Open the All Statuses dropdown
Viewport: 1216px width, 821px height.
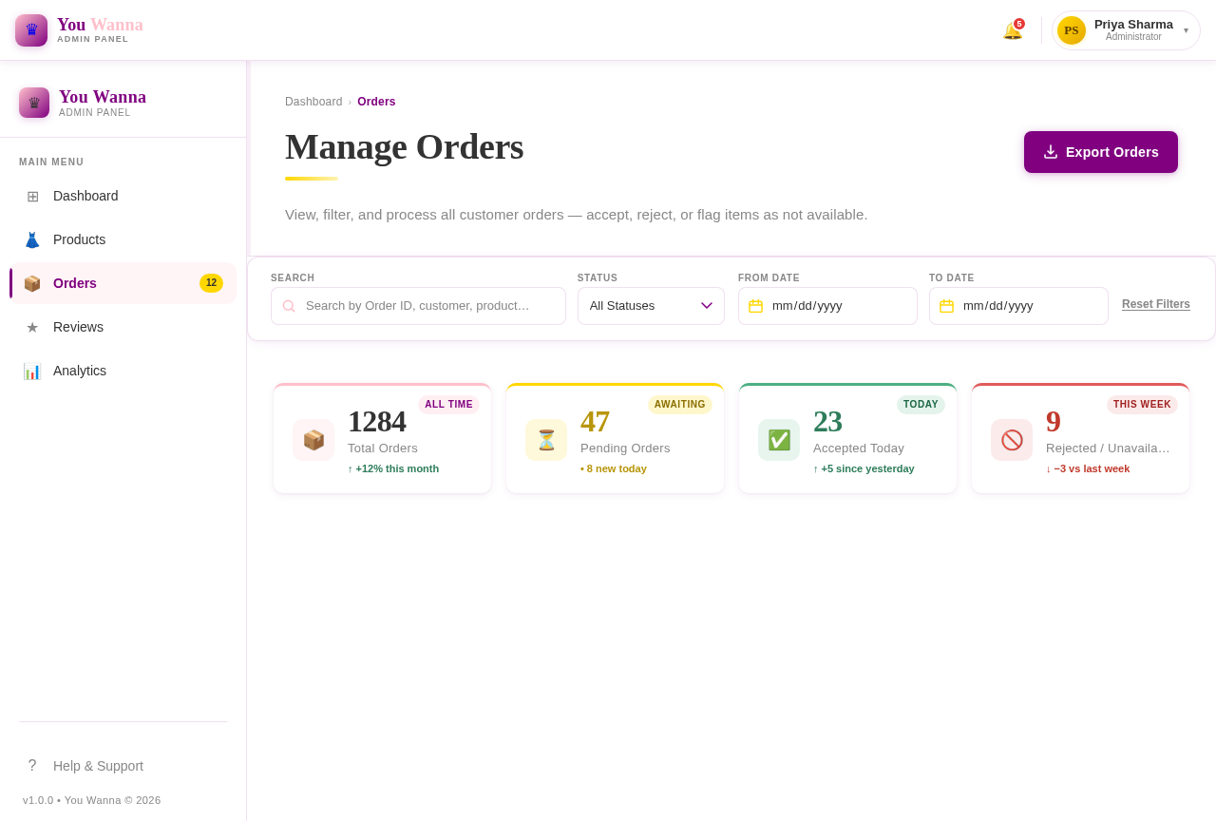point(651,305)
